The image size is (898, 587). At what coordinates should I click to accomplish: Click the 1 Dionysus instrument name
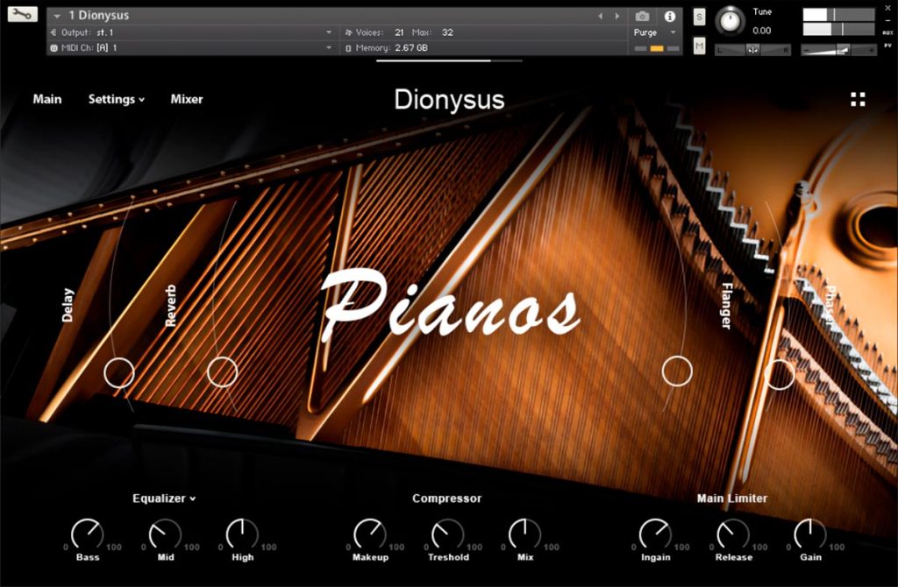[x=98, y=16]
